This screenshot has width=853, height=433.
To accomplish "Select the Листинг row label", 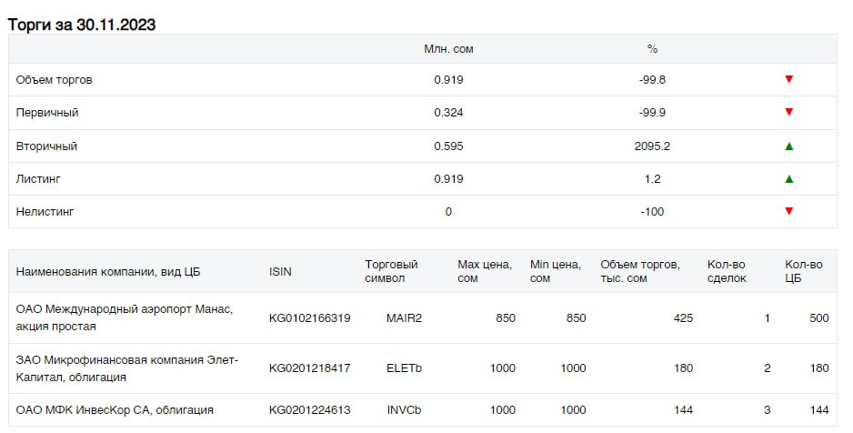I will pos(38,179).
